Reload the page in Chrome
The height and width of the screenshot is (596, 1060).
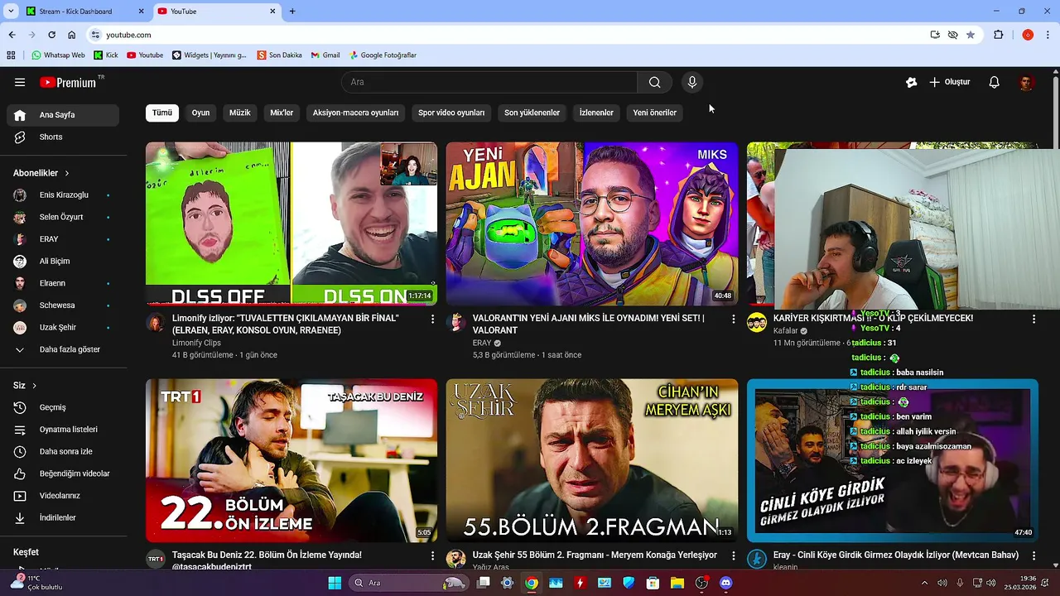coord(51,35)
